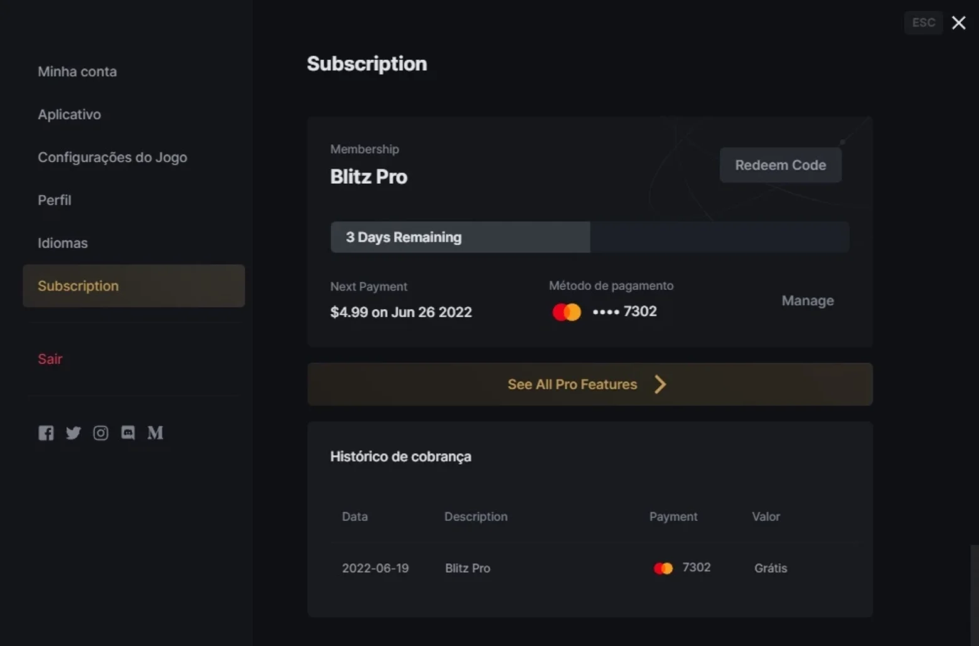Open the Perfil section

(55, 200)
